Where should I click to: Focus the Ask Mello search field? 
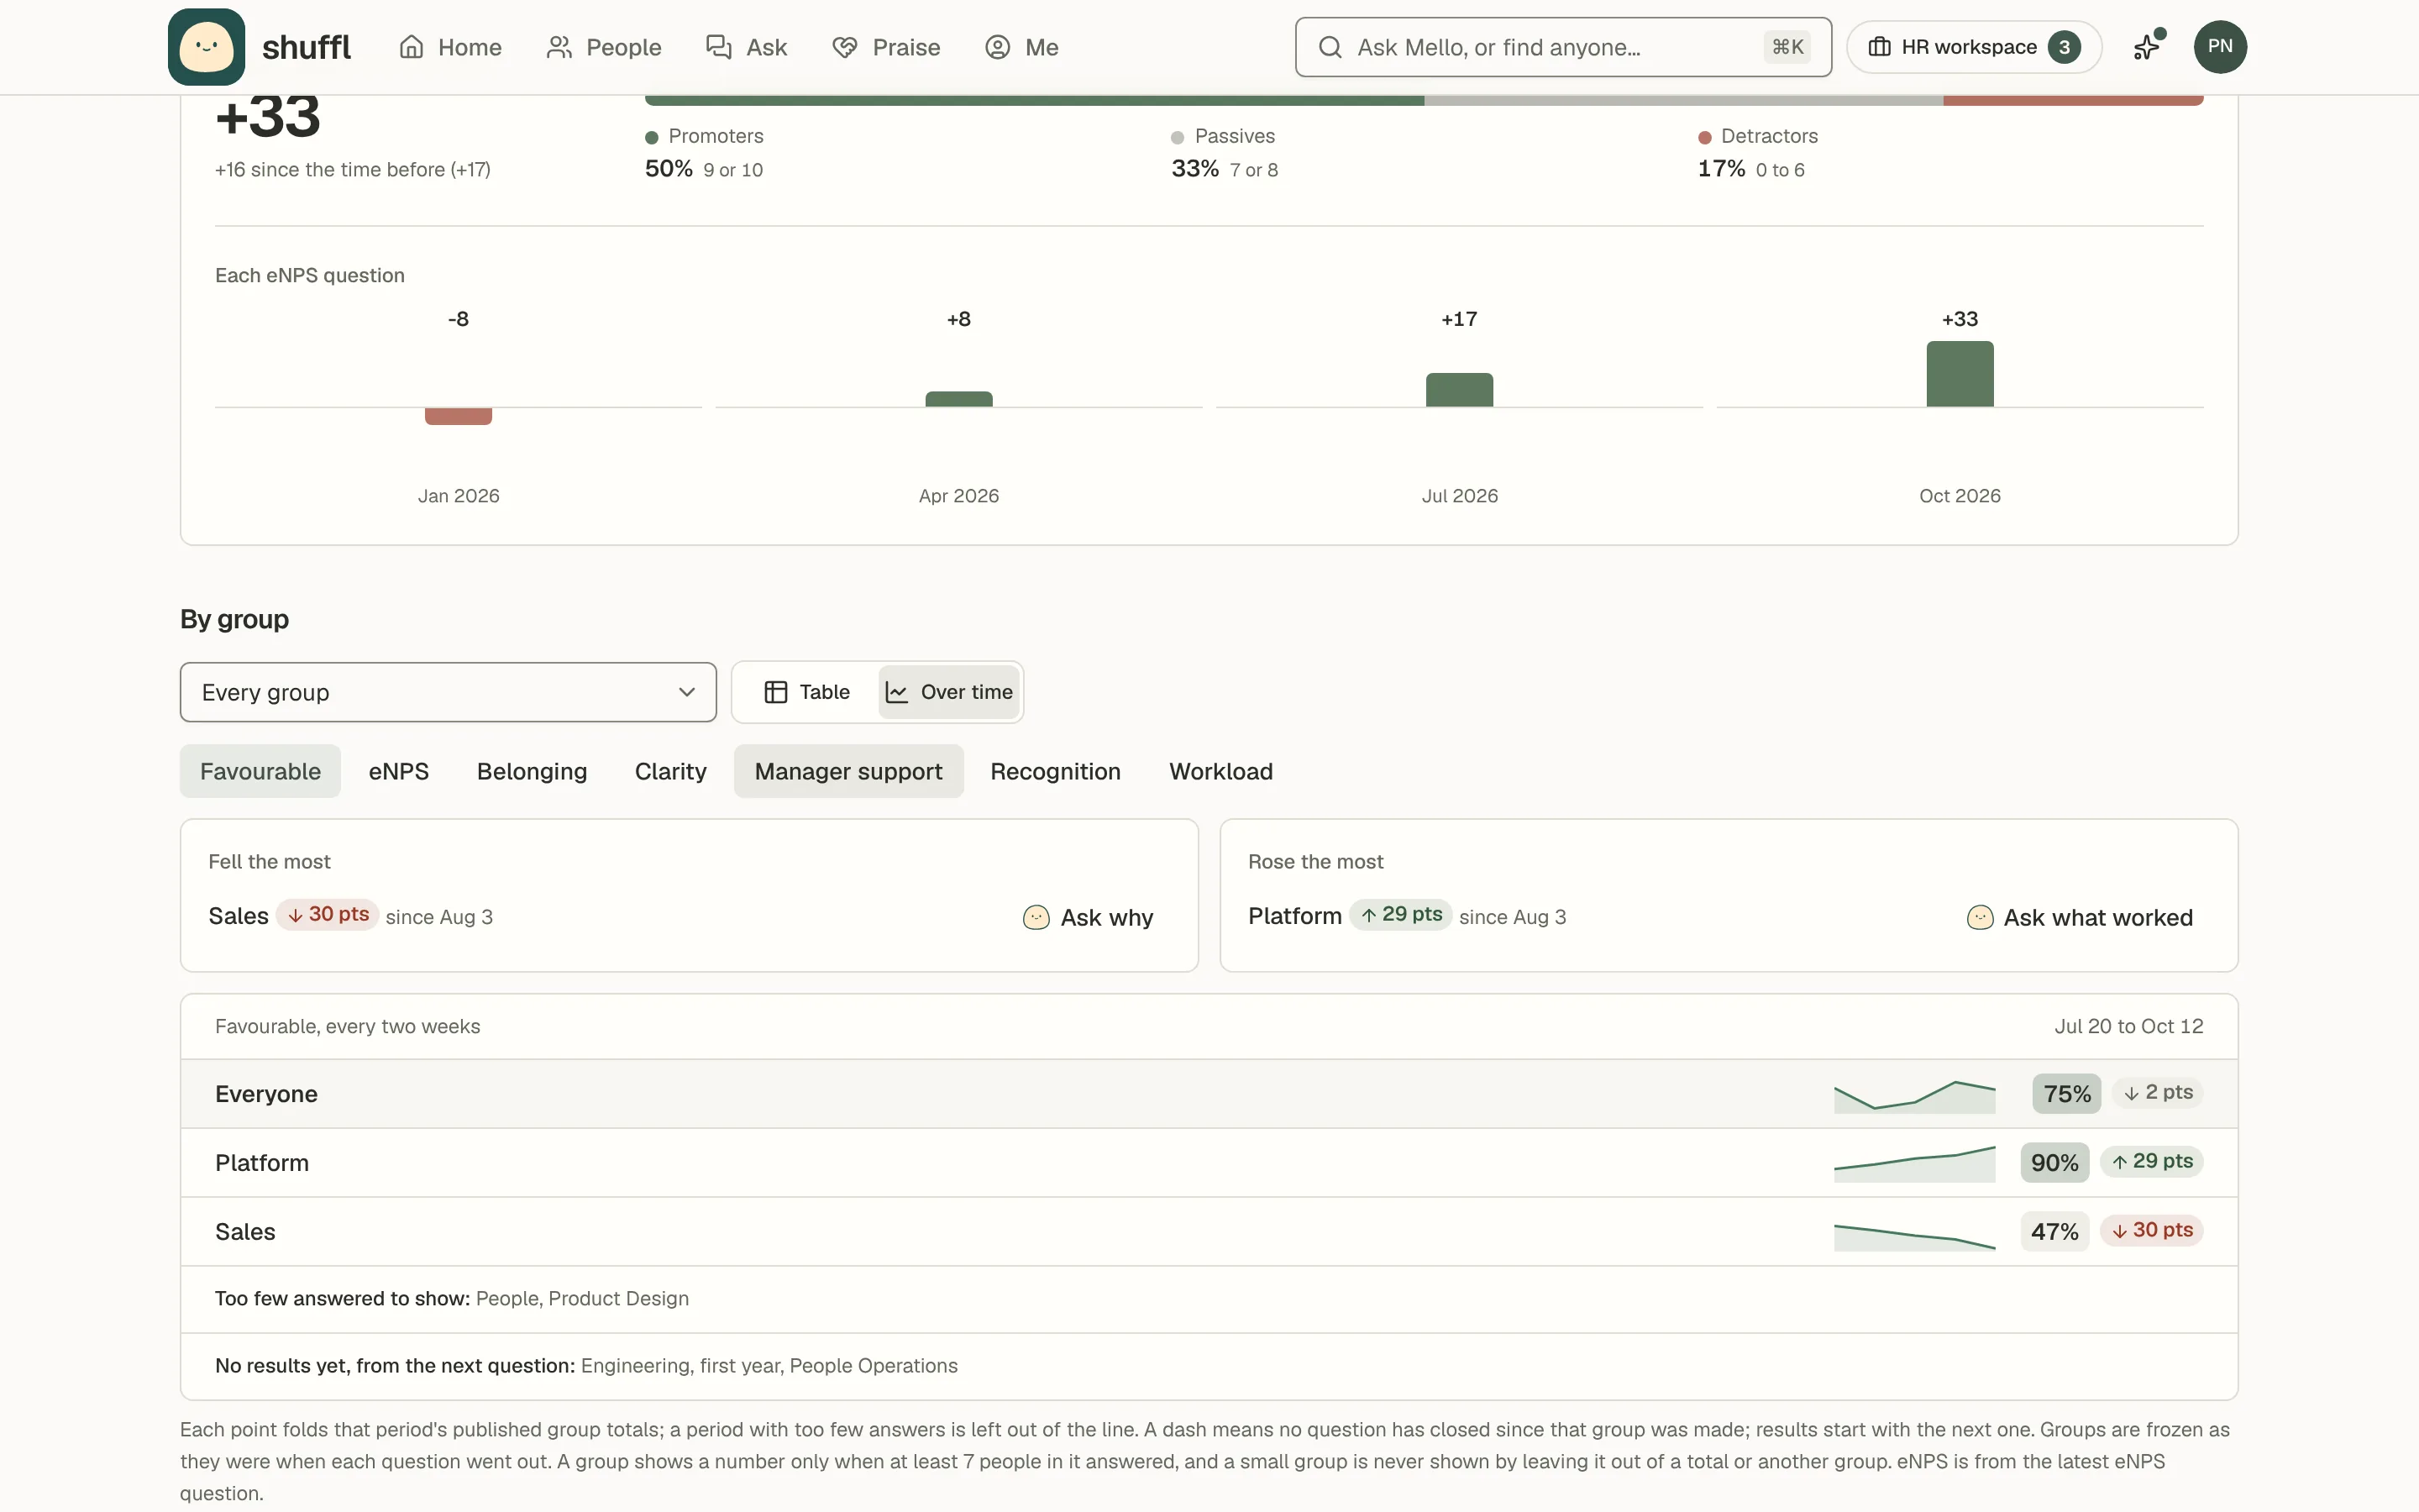point(1562,47)
